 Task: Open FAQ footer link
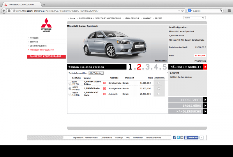128,138
